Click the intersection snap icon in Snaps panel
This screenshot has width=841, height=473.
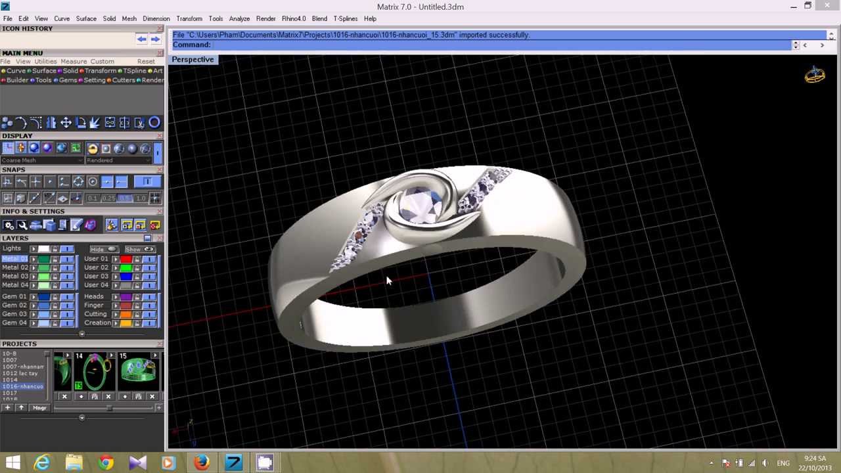36,181
